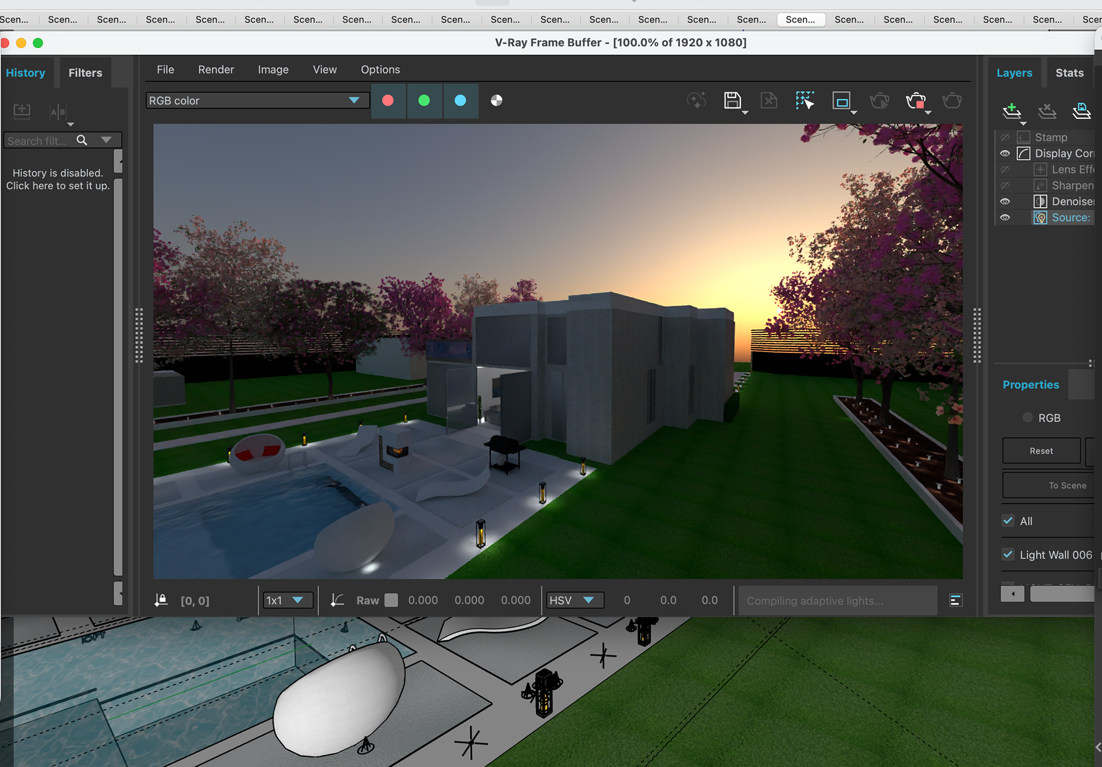Click the show log icon in status bar
The width and height of the screenshot is (1102, 767).
click(x=956, y=601)
